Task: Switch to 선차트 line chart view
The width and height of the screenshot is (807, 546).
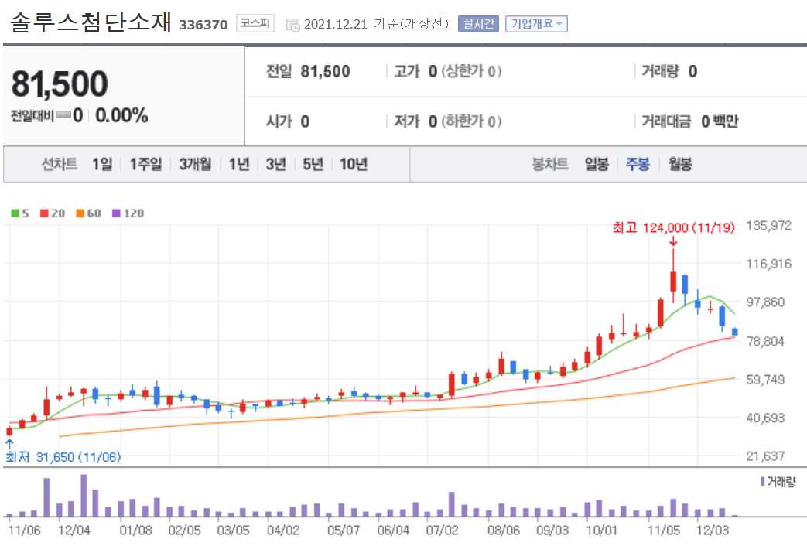Action: point(58,164)
